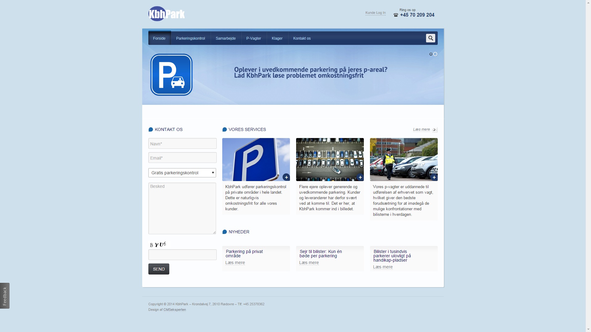Open the Klager menu item
This screenshot has width=591, height=332.
pyautogui.click(x=277, y=38)
